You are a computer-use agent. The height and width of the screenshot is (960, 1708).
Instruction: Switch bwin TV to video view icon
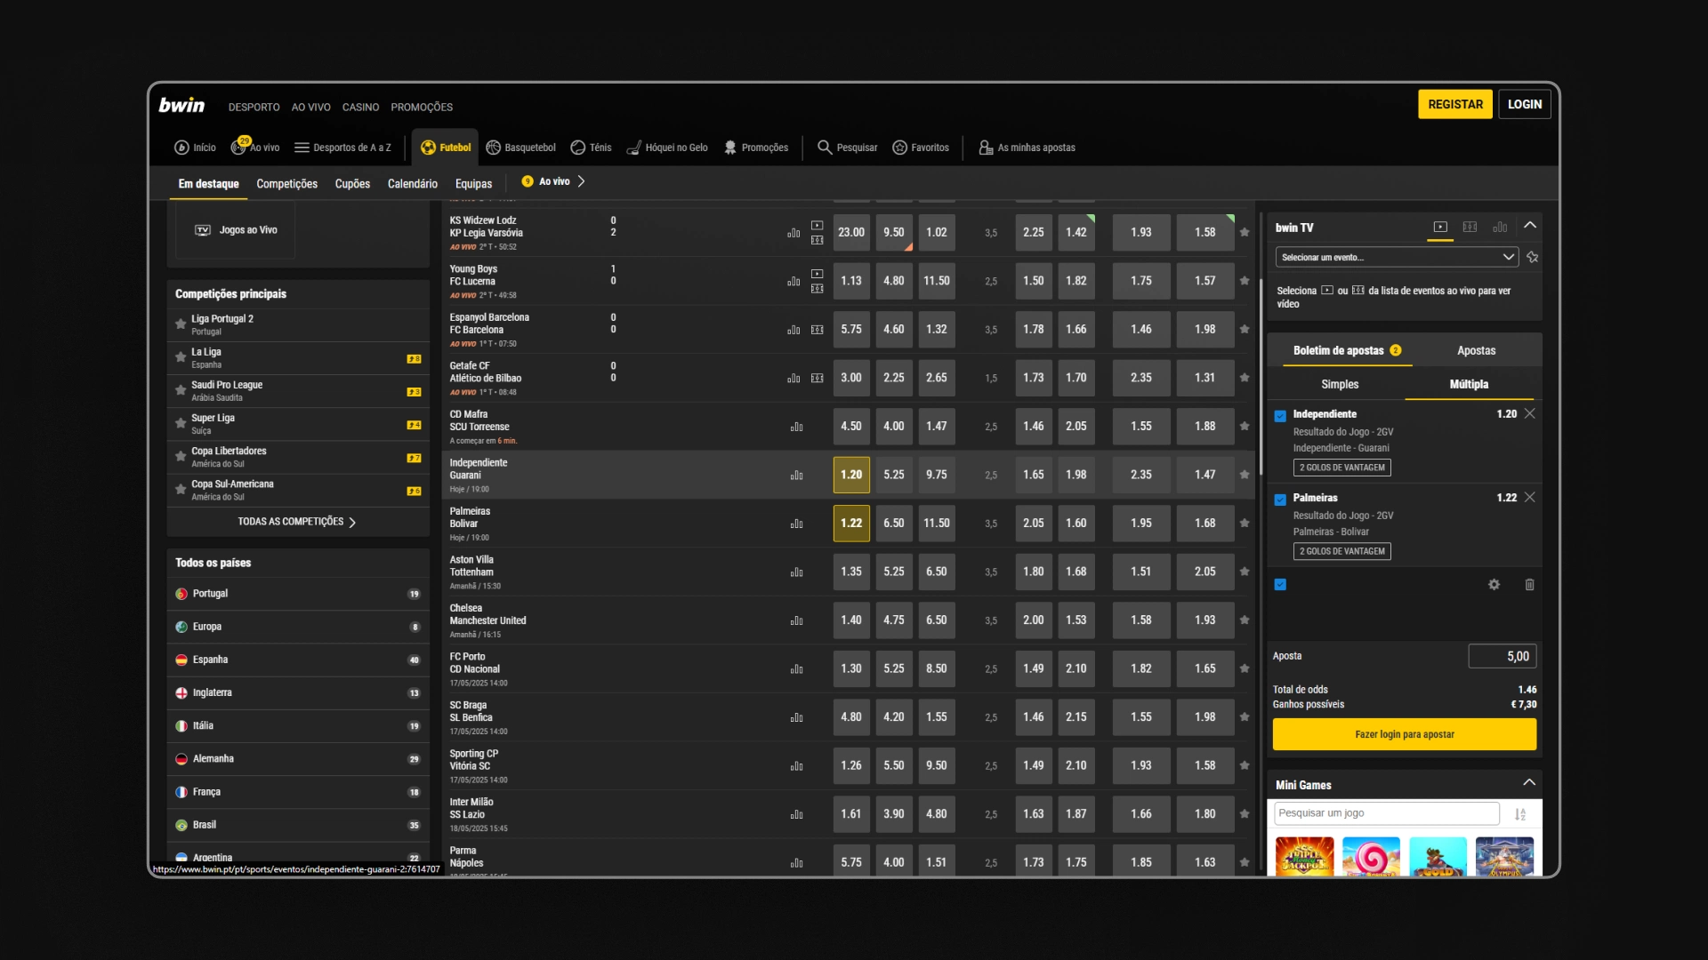1440,228
